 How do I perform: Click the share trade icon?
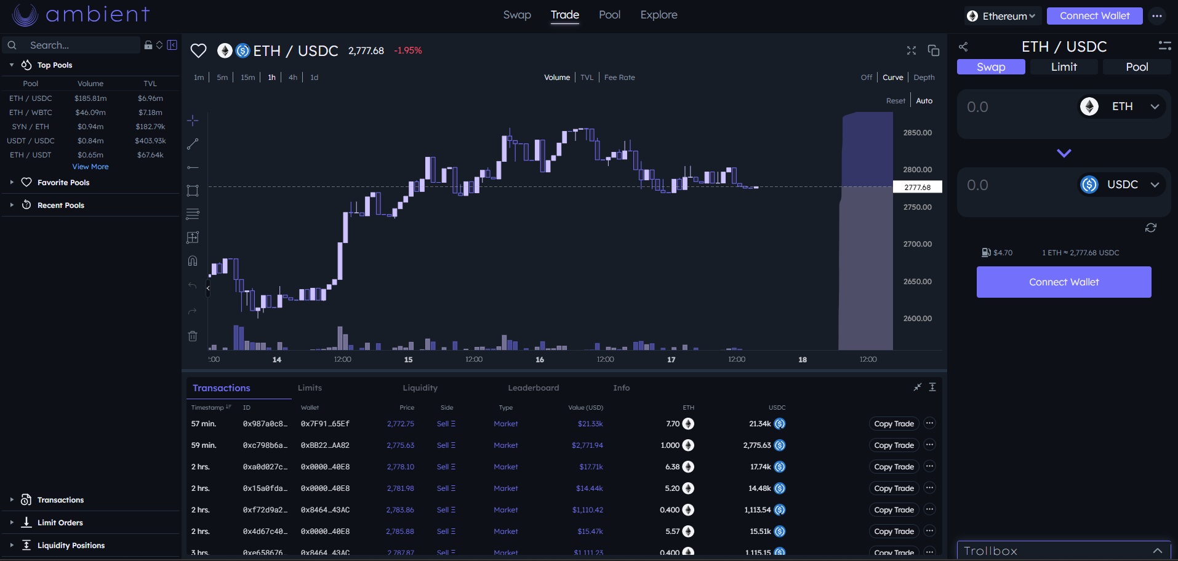click(963, 47)
